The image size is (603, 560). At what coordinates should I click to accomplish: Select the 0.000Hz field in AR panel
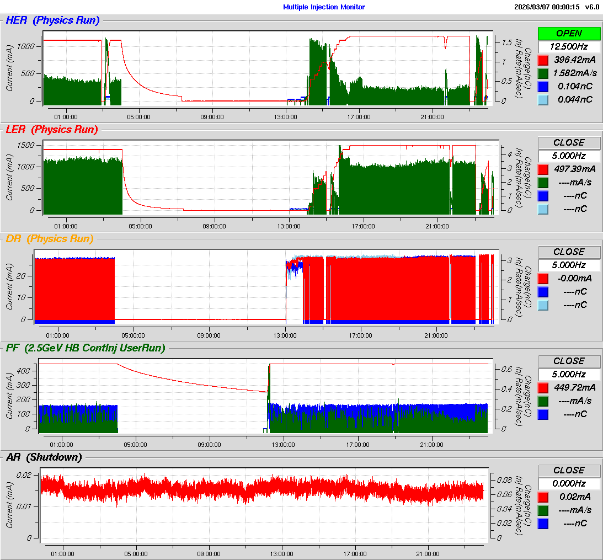tap(569, 483)
